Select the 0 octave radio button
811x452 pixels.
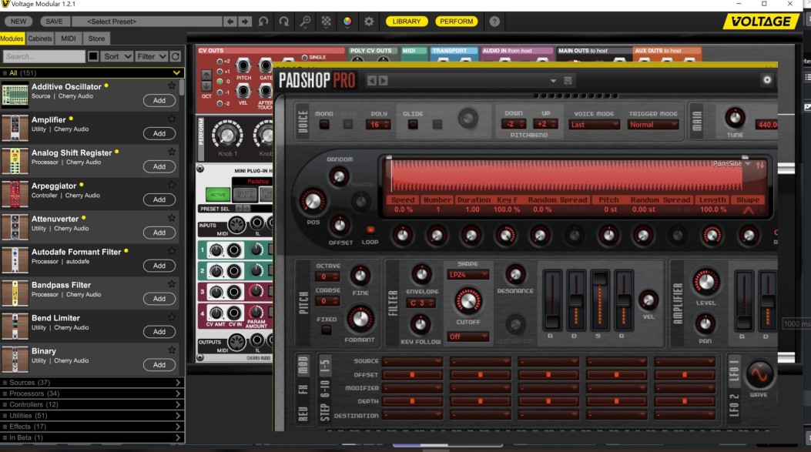220,82
